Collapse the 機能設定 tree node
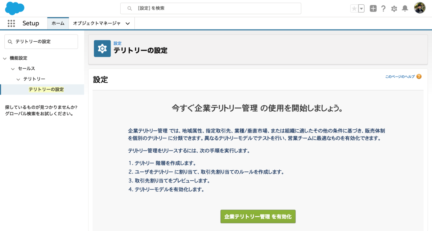This screenshot has height=231, width=432. [5, 58]
